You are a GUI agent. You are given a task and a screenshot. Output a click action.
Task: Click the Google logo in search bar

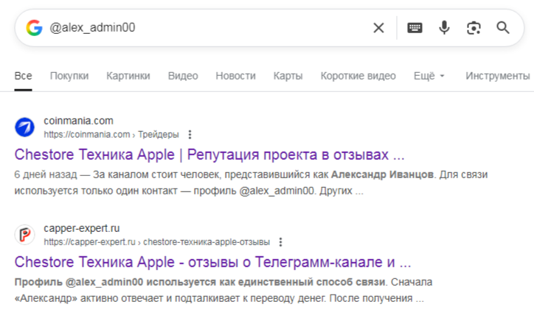[x=34, y=28]
